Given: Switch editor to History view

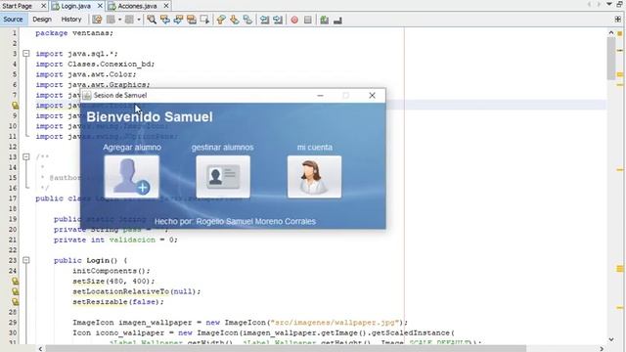Looking at the screenshot, I should click(x=71, y=20).
